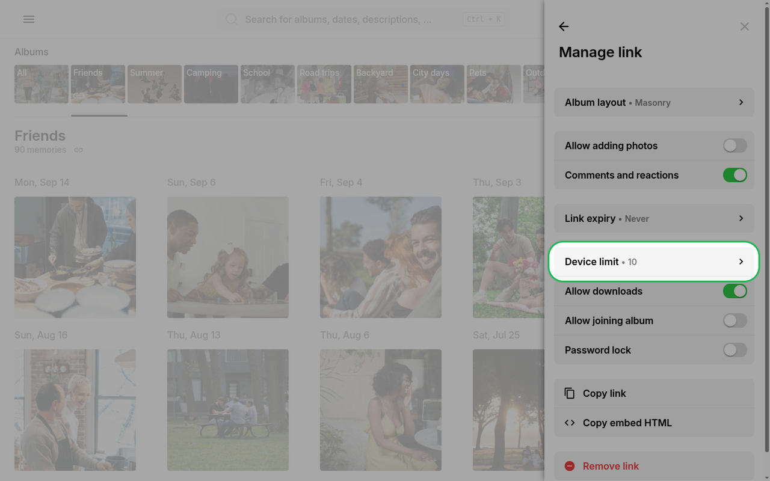Open the Sun, Aug 16 photo

tap(75, 410)
